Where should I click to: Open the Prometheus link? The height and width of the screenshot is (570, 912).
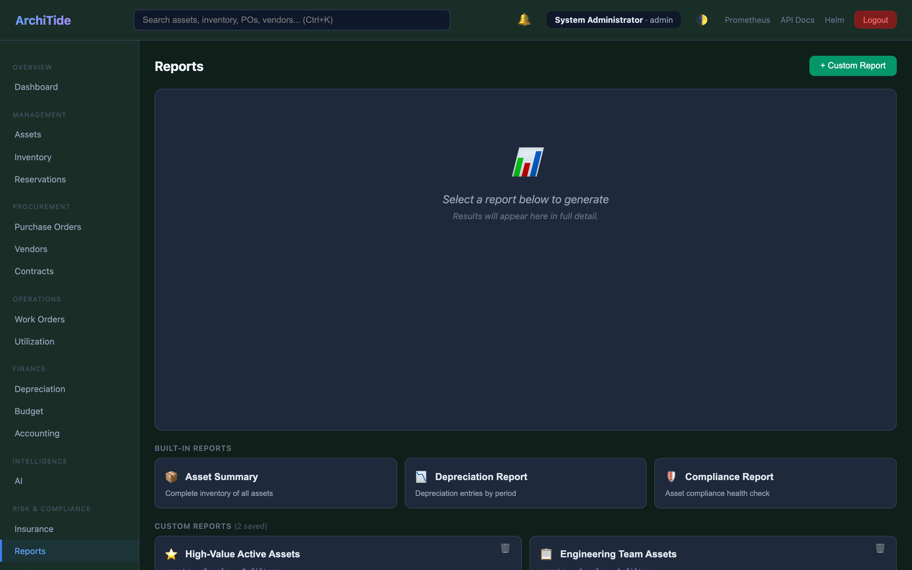point(747,20)
